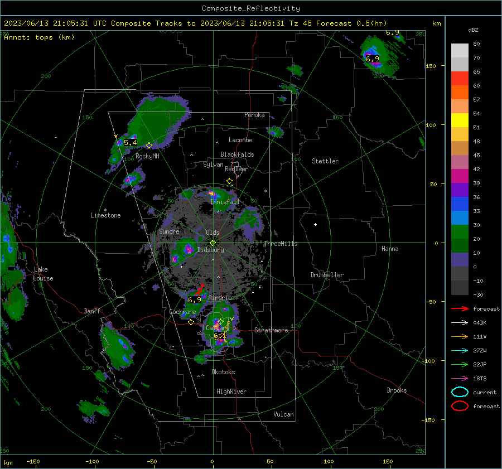Click the 6.9 storm tops label near Airdrie
Viewport: 502px width, 469px height.
coord(195,300)
